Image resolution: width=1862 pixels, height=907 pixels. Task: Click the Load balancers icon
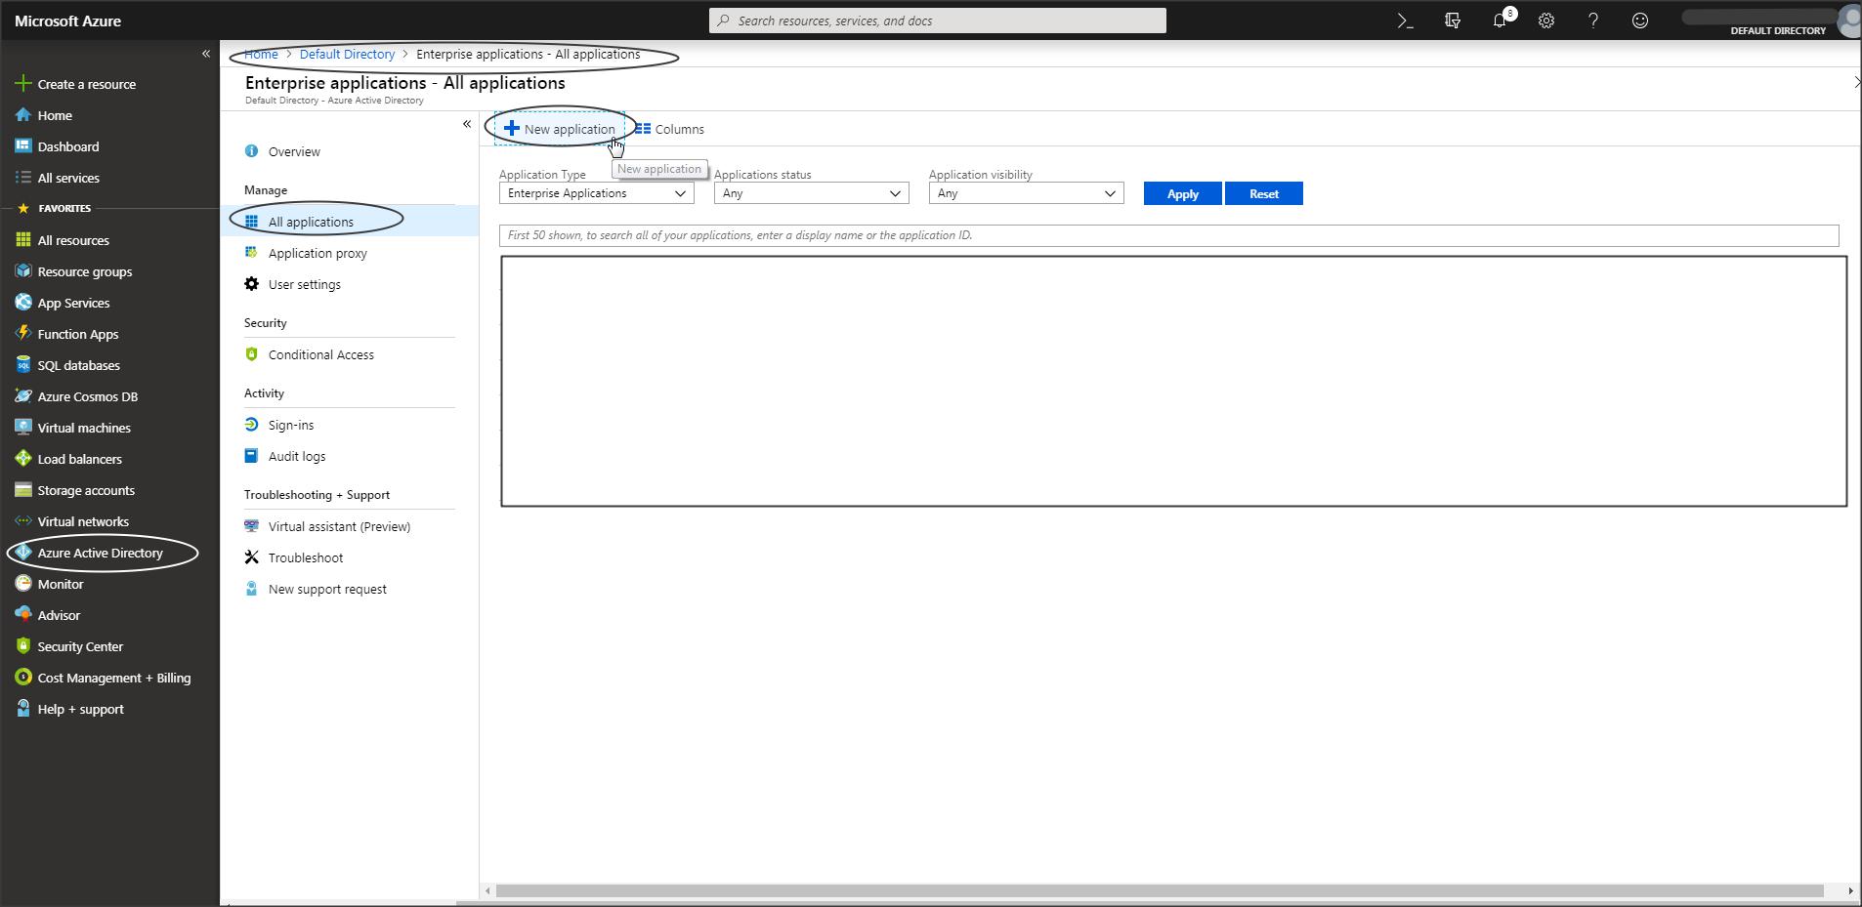click(23, 459)
